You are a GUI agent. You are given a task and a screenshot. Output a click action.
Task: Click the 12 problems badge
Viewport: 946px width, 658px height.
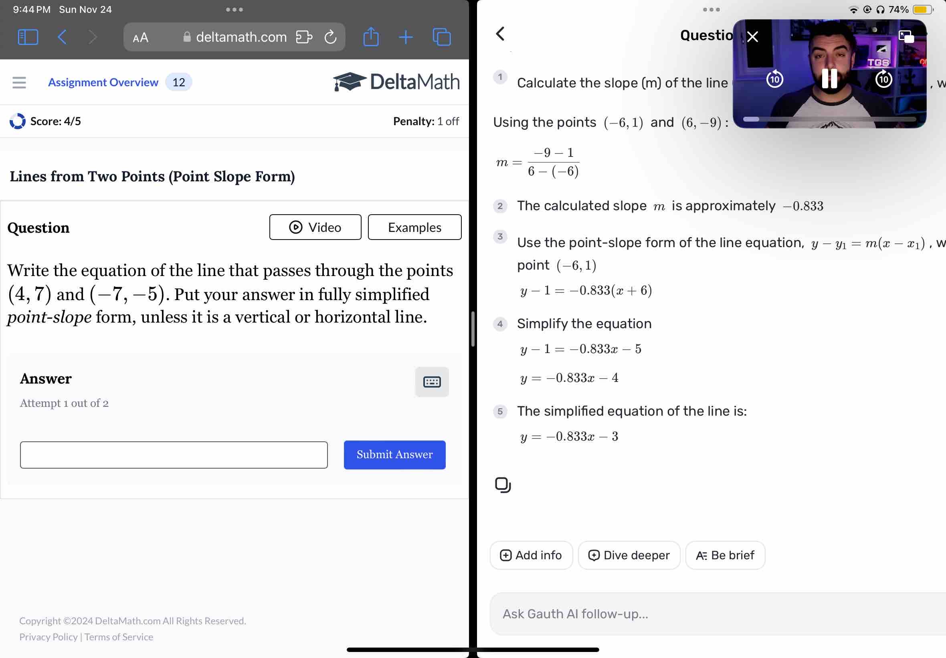(178, 83)
